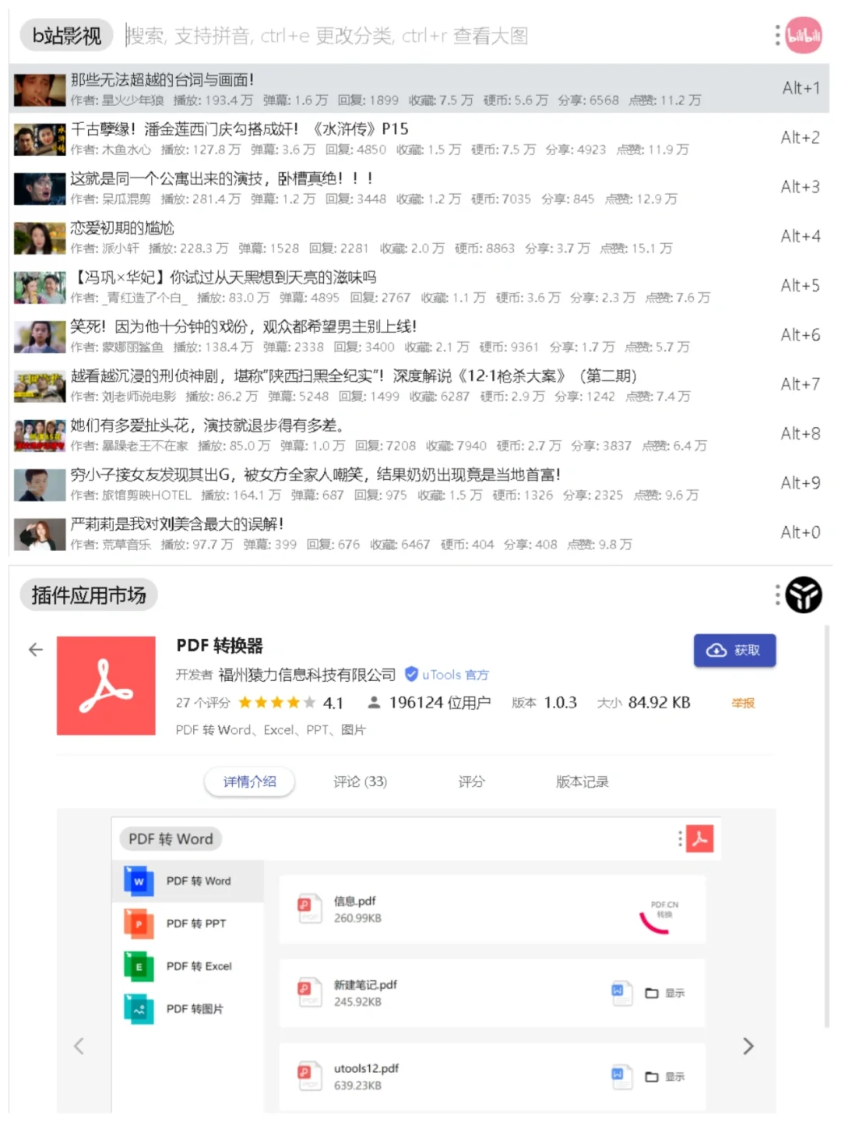This screenshot has width=841, height=1122.
Task: Click the left chevron to view previous screenshot
Action: (80, 1046)
